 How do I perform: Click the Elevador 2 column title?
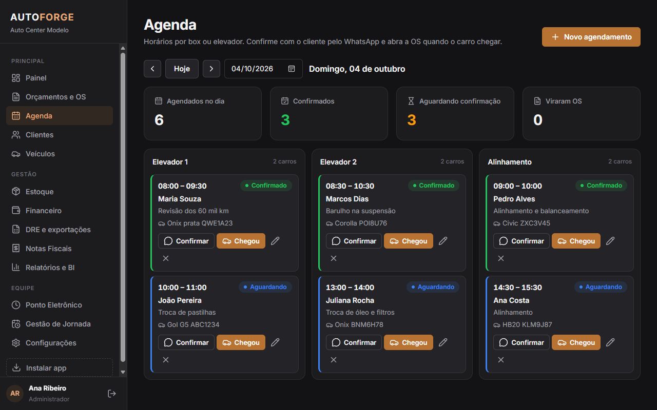point(338,162)
